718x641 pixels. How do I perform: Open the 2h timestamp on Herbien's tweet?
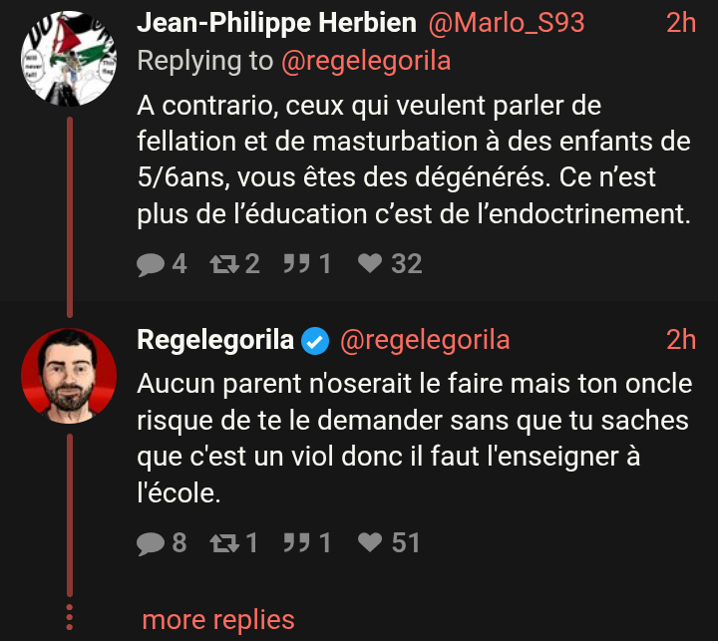coord(681,22)
